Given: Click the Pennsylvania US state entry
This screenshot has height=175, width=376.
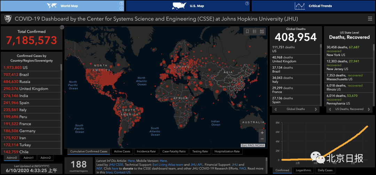Looking at the screenshot, I should [x=348, y=99].
